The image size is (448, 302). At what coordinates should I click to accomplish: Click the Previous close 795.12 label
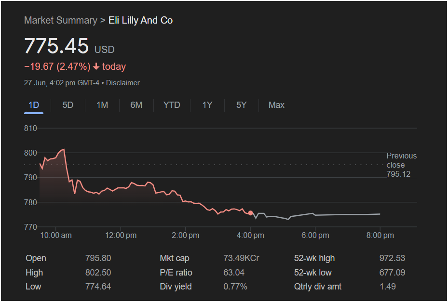click(x=401, y=165)
